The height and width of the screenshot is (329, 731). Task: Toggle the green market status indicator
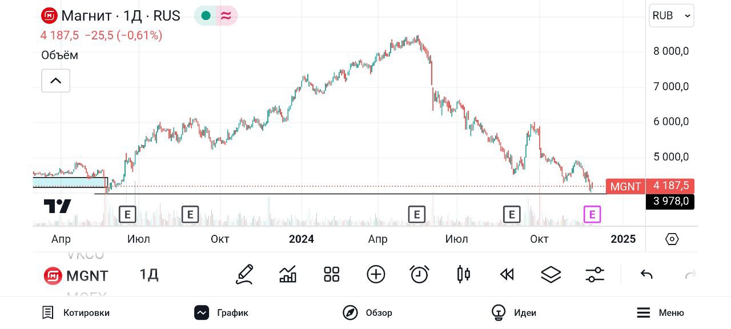click(x=206, y=16)
